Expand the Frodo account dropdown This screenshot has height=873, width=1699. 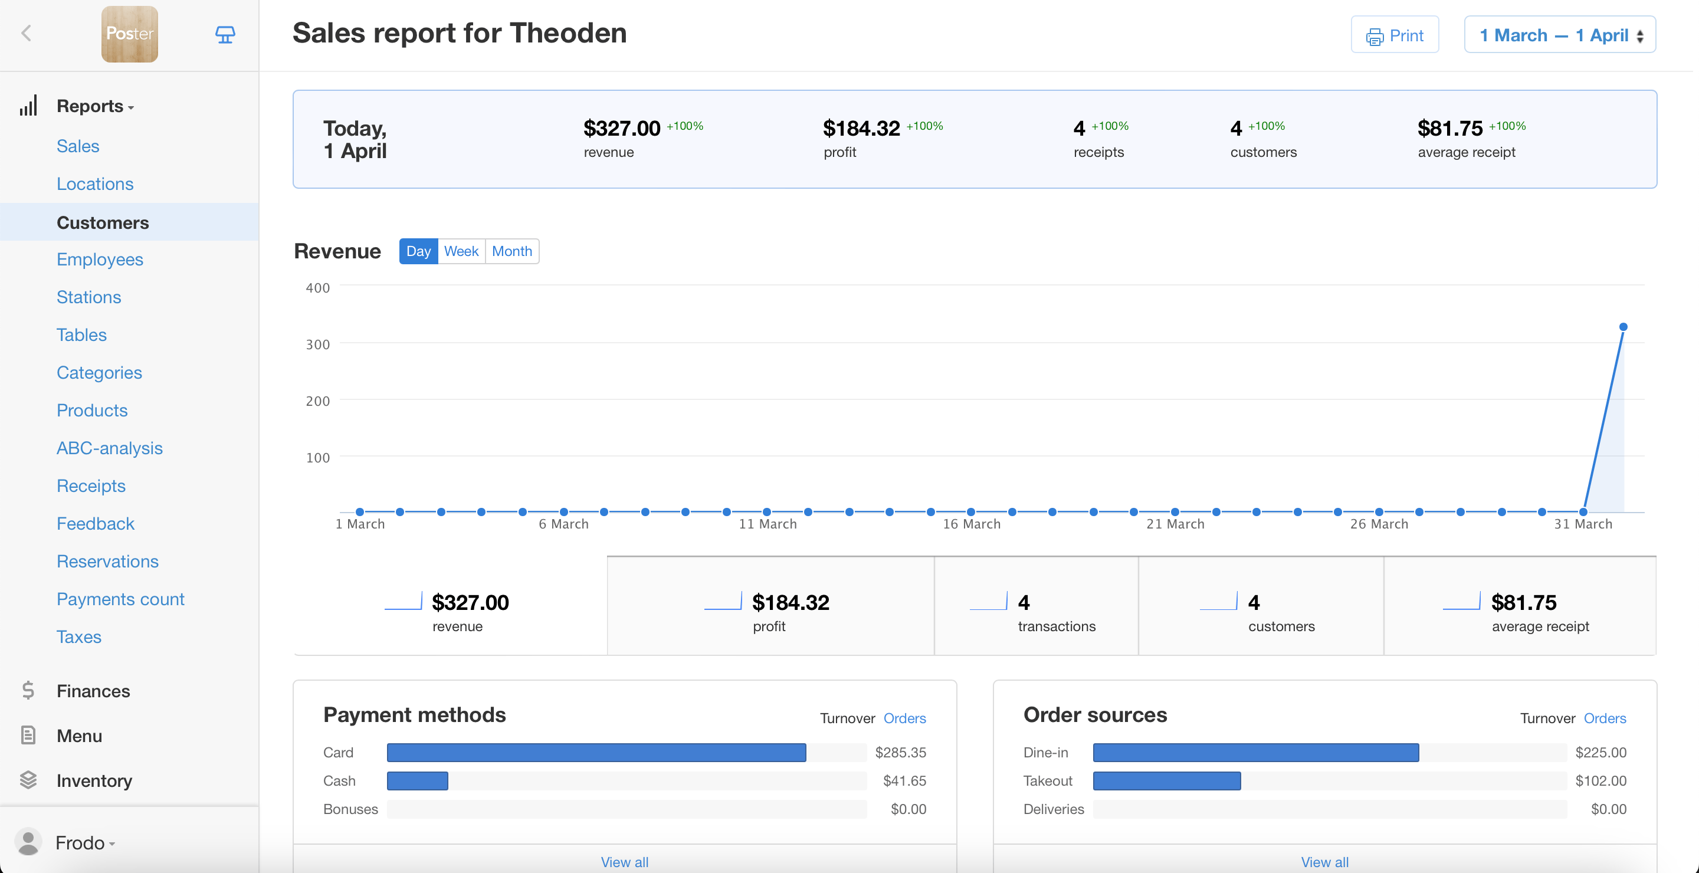pyautogui.click(x=85, y=842)
